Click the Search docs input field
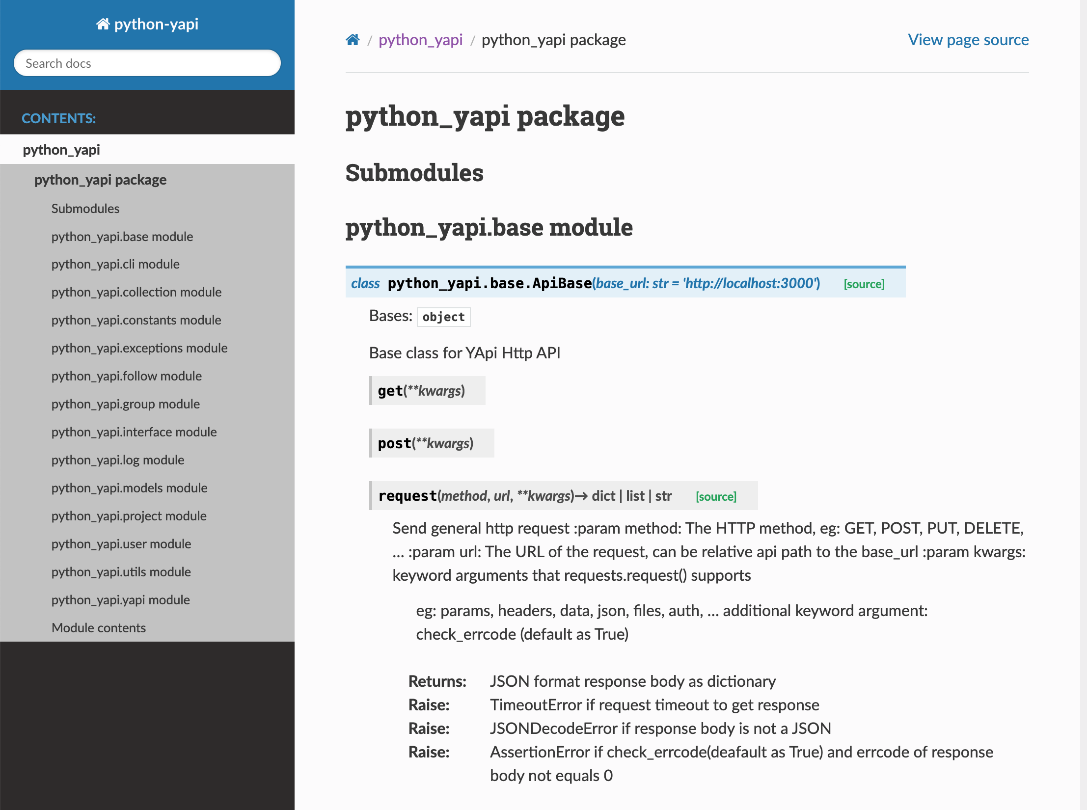The width and height of the screenshot is (1087, 810). (x=147, y=63)
